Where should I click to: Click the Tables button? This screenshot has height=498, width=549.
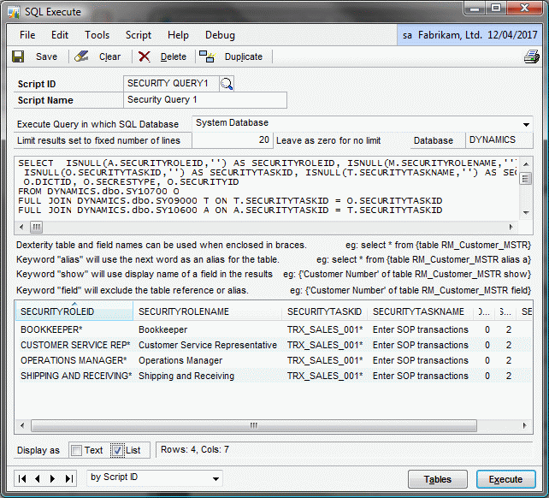tap(438, 479)
